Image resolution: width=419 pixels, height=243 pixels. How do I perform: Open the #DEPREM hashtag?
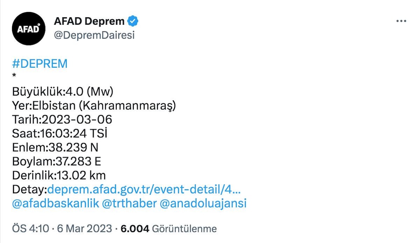pyautogui.click(x=39, y=64)
